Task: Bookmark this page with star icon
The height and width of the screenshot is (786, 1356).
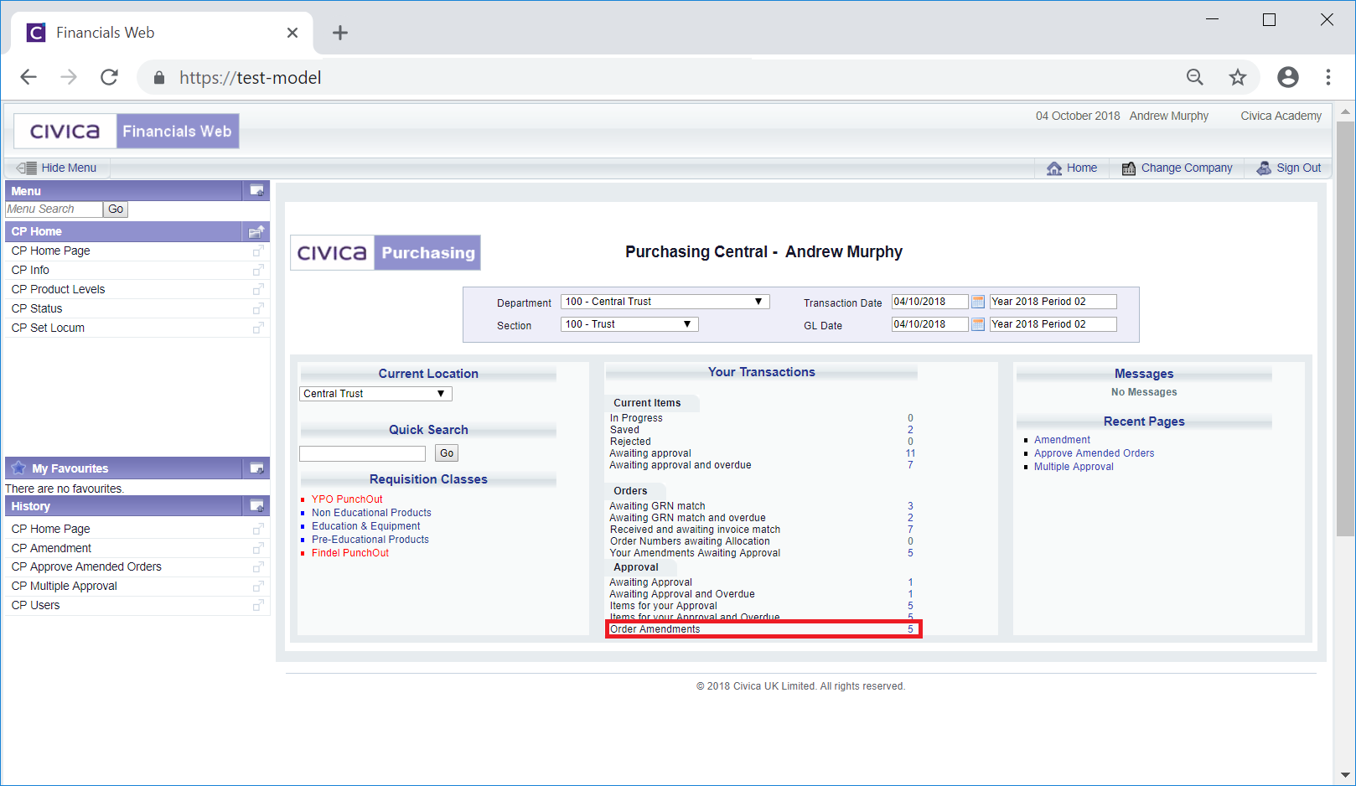Action: tap(1238, 77)
